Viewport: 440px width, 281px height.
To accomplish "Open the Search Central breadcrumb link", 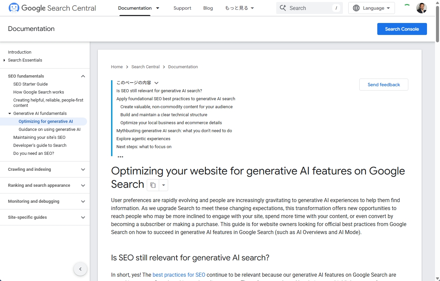I will 145,67.
